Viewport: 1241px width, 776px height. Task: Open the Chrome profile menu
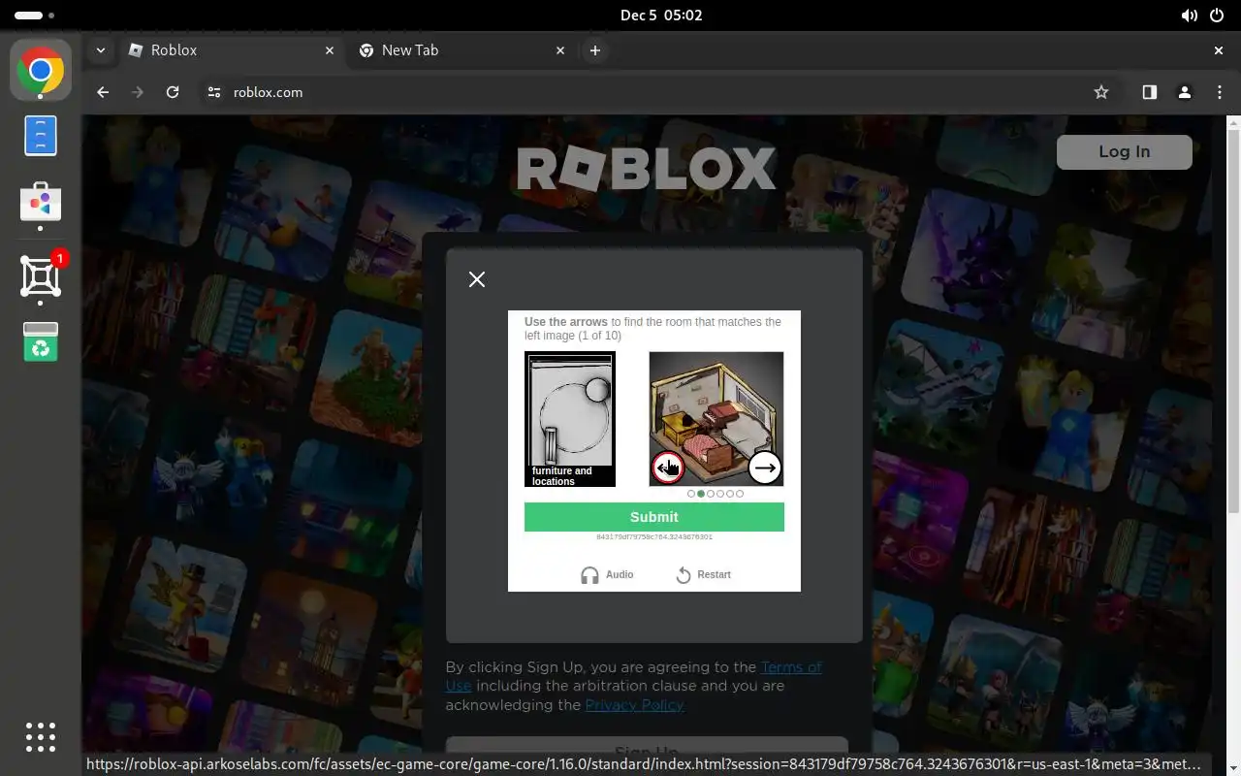pos(1184,92)
